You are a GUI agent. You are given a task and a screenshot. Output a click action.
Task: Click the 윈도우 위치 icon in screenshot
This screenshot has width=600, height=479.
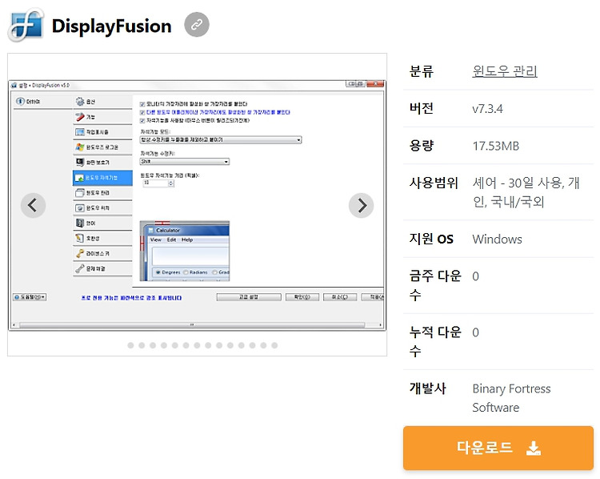80,208
